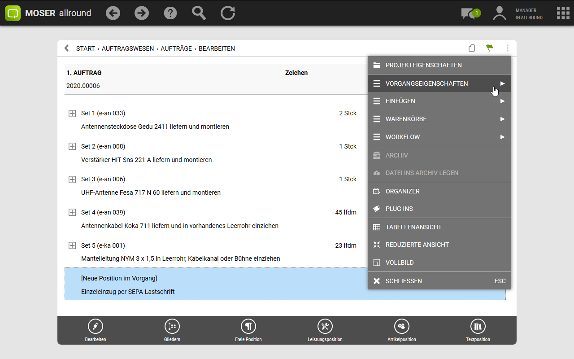
Task: Add an Artikelposition
Action: tap(402, 330)
